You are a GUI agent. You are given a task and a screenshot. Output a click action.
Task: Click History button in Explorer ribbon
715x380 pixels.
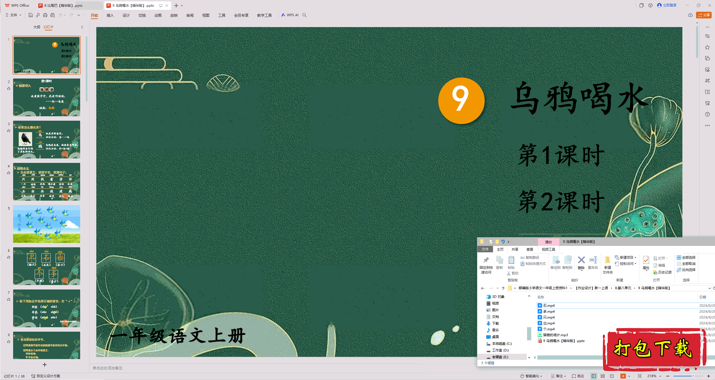(662, 272)
